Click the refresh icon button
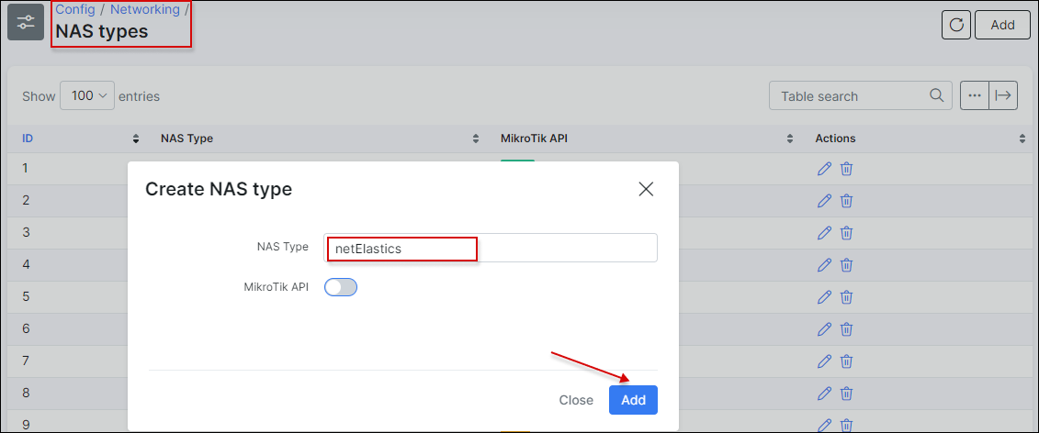Image resolution: width=1039 pixels, height=433 pixels. point(956,25)
